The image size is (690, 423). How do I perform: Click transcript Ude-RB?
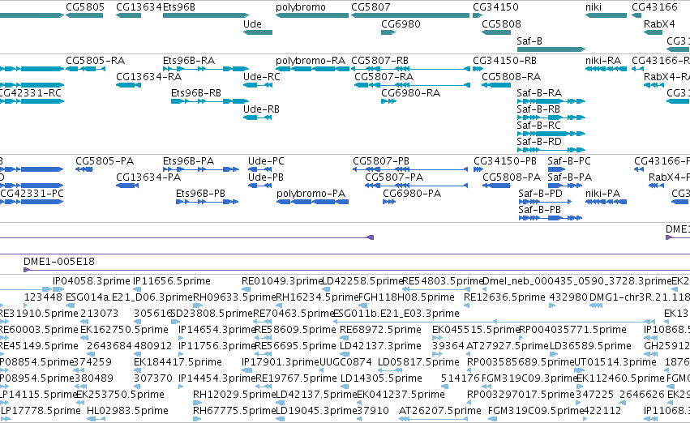[261, 109]
